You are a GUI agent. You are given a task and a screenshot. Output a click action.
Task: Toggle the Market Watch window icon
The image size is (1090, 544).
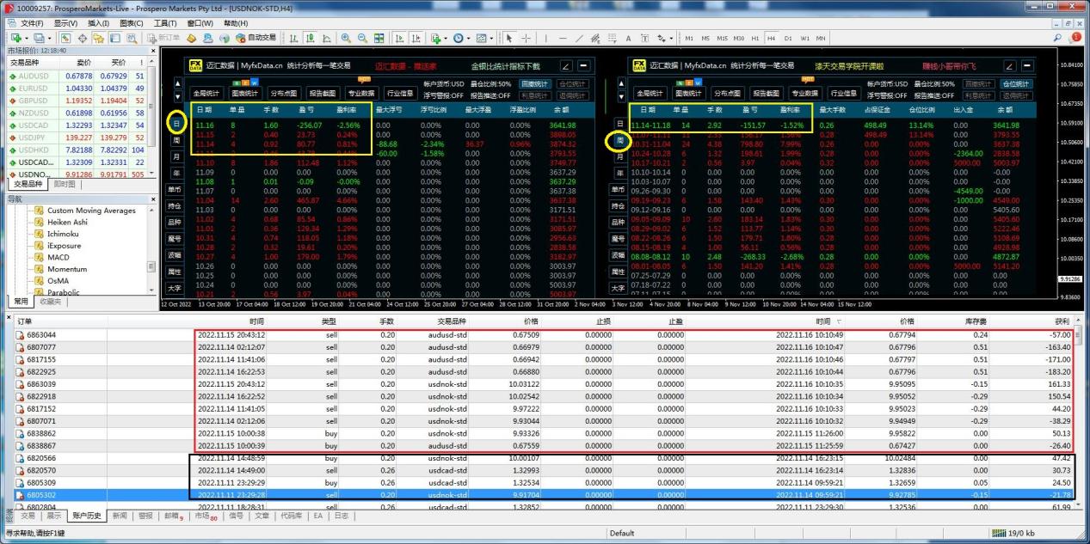point(65,38)
